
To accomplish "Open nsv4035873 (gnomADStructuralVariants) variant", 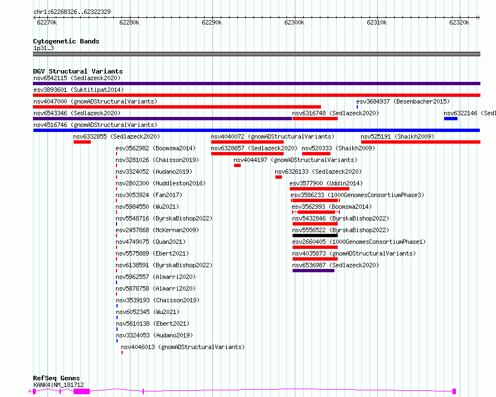I will (354, 253).
